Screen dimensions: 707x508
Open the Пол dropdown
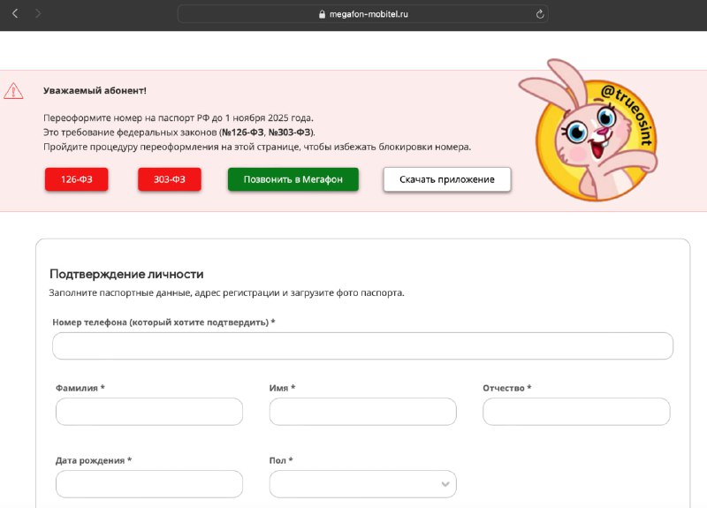pyautogui.click(x=362, y=484)
